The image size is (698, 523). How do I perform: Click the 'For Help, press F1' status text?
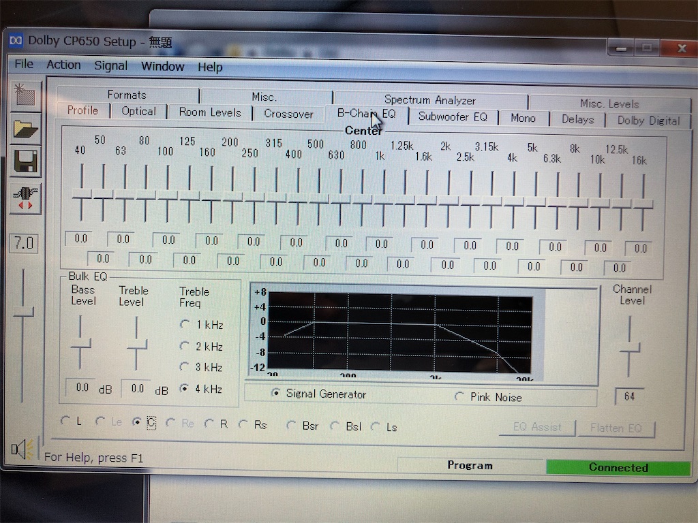click(x=93, y=458)
